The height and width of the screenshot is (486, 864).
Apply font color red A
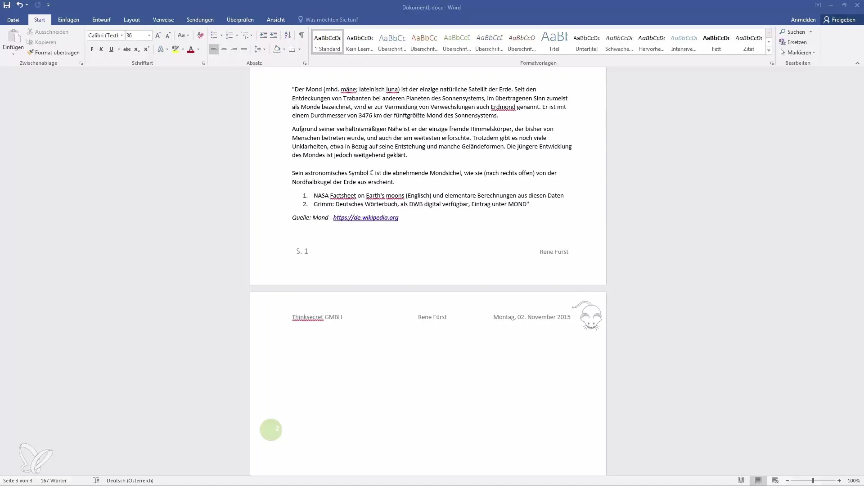[x=191, y=49]
